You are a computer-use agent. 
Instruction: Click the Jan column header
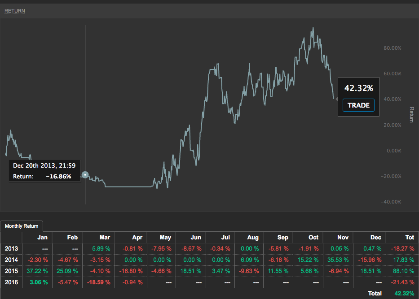42,238
